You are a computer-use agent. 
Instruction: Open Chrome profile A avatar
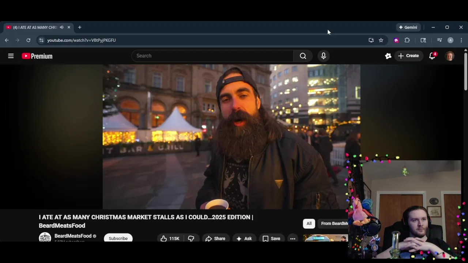pyautogui.click(x=450, y=40)
